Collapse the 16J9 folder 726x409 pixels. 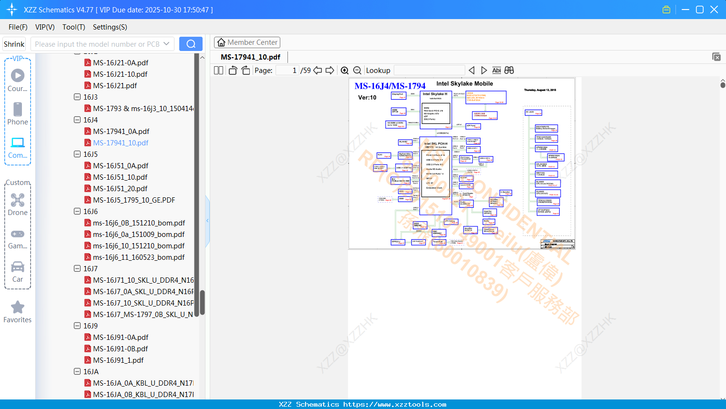point(77,326)
